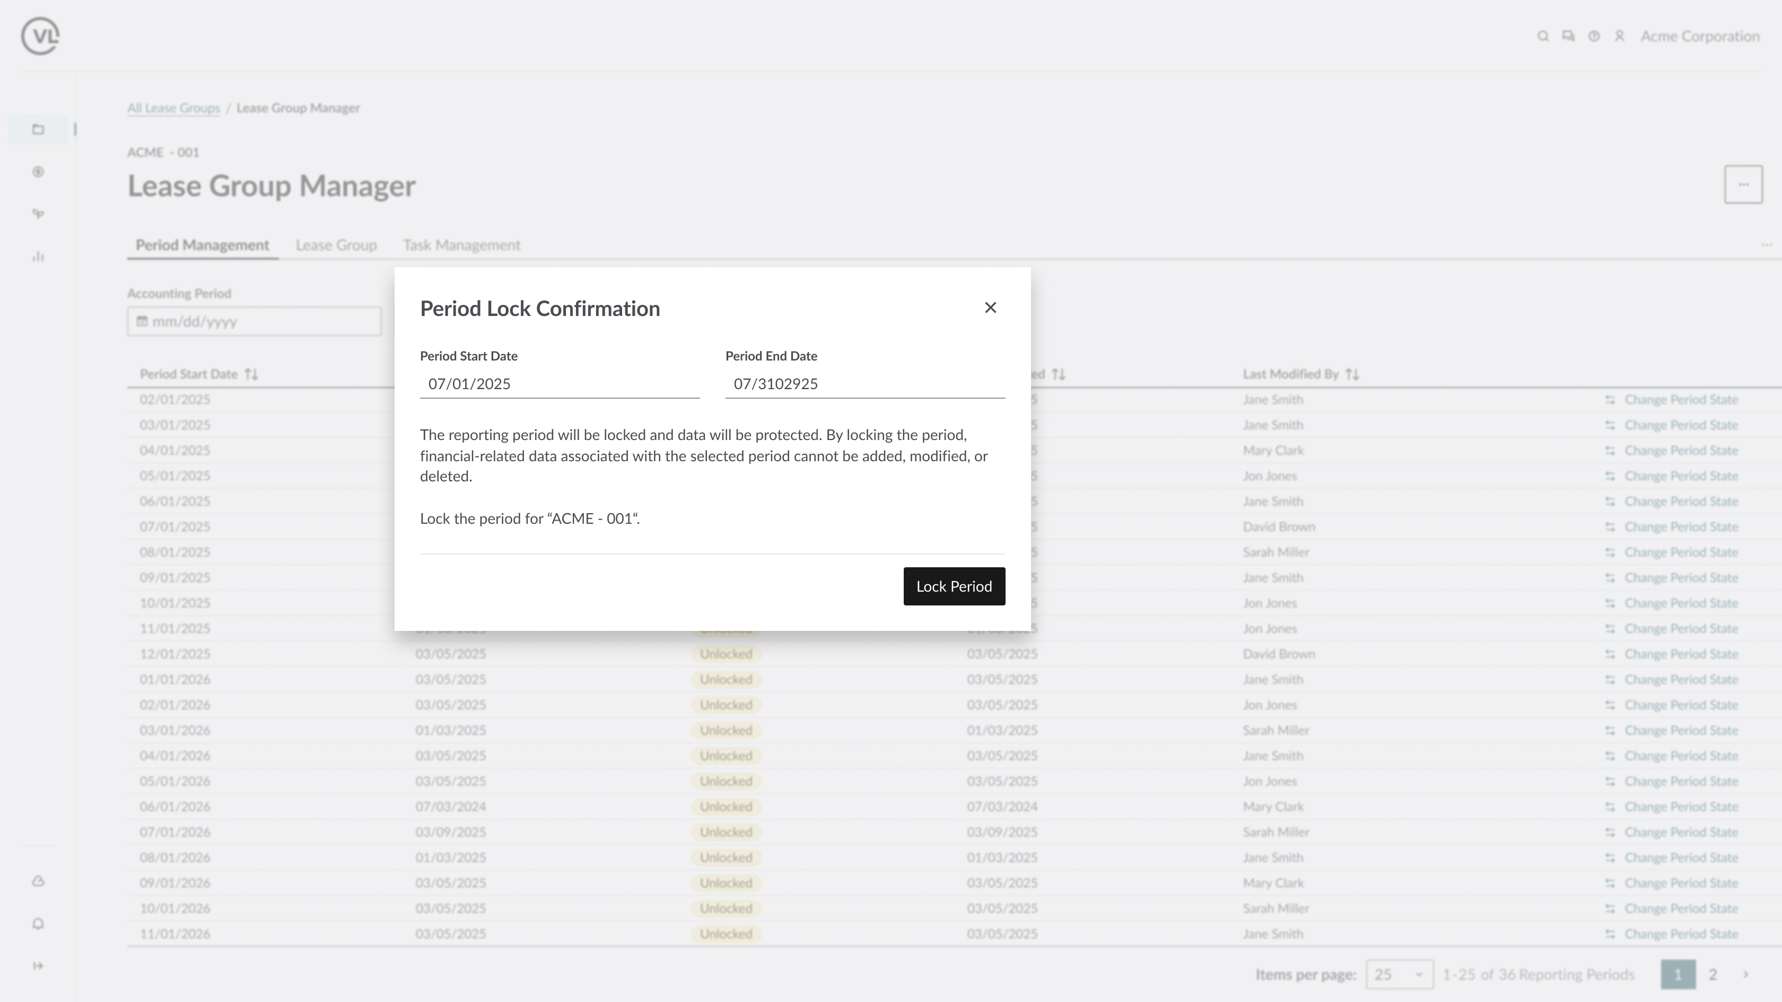Click David Brown in 12/01/2025 row
The height and width of the screenshot is (1002, 1782).
click(x=1278, y=654)
